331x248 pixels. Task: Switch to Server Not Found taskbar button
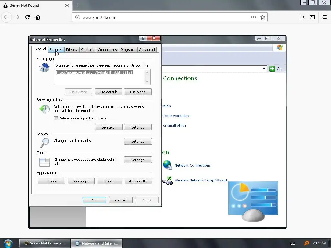click(x=45, y=243)
